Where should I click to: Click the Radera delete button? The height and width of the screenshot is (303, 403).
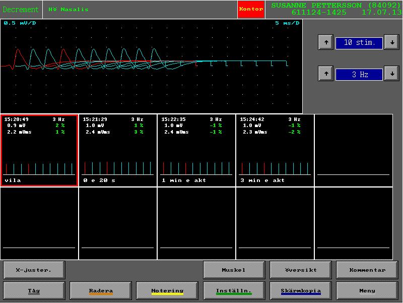tap(100, 291)
